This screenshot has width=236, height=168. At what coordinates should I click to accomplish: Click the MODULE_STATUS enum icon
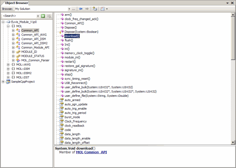click(18, 56)
